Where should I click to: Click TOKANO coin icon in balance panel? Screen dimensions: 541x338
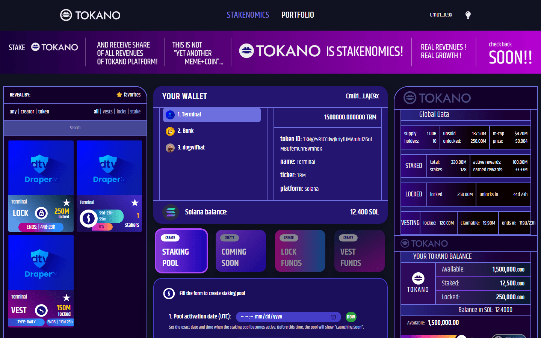pyautogui.click(x=418, y=279)
